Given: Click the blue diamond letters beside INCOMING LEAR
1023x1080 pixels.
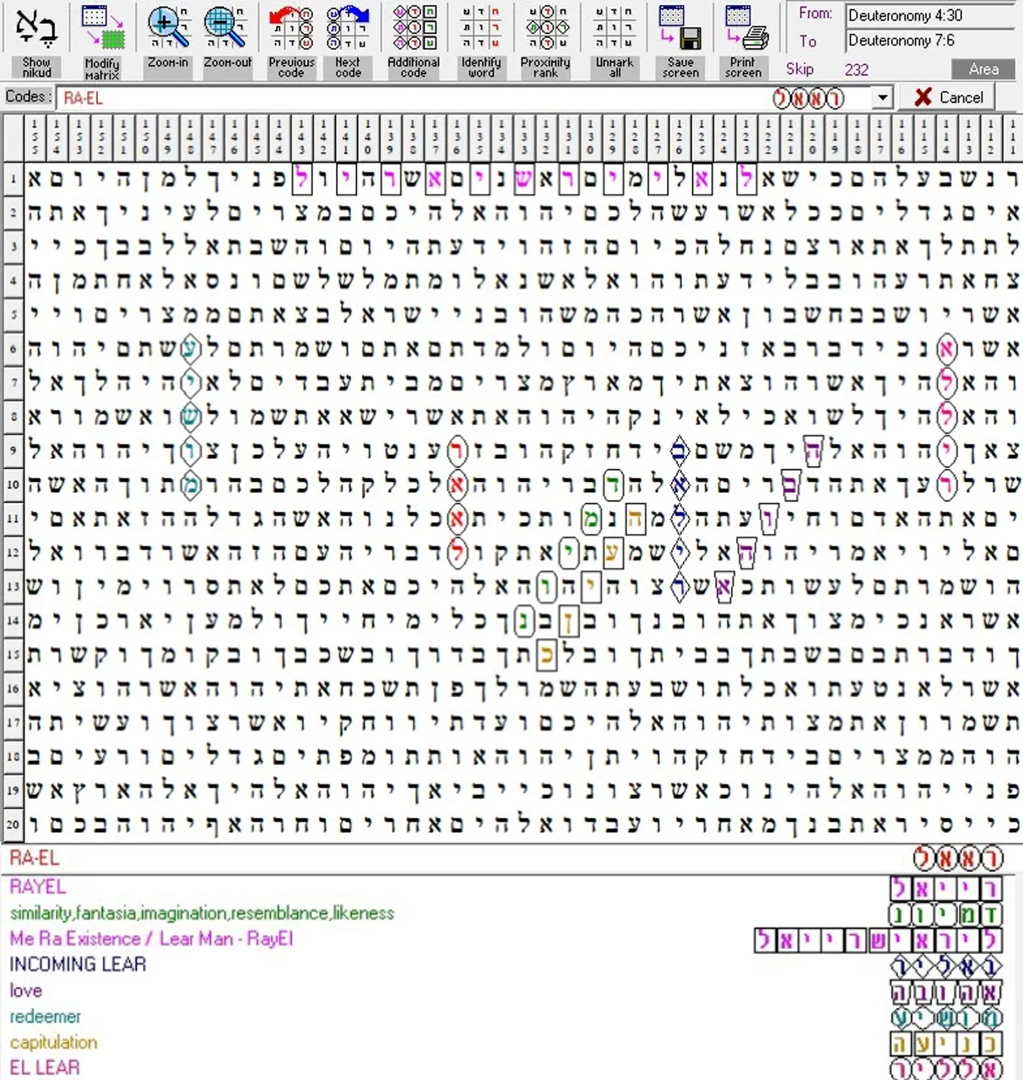Looking at the screenshot, I should (947, 966).
